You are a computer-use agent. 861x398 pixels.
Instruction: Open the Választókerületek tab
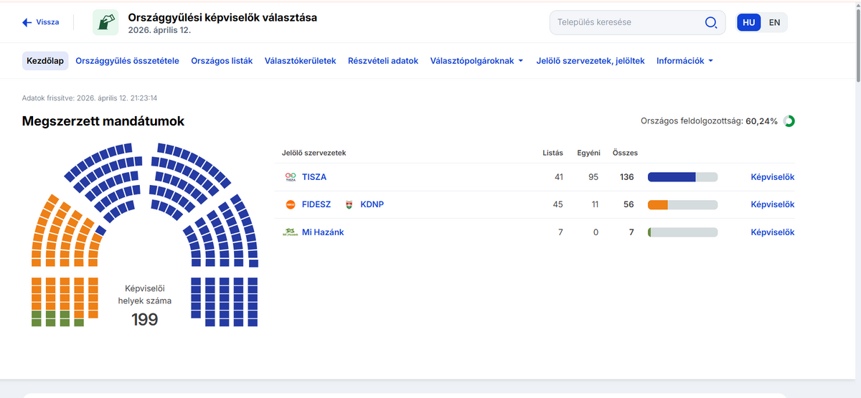click(300, 61)
